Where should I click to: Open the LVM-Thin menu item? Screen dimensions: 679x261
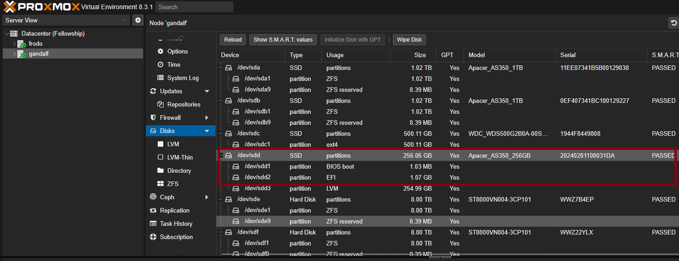point(180,157)
